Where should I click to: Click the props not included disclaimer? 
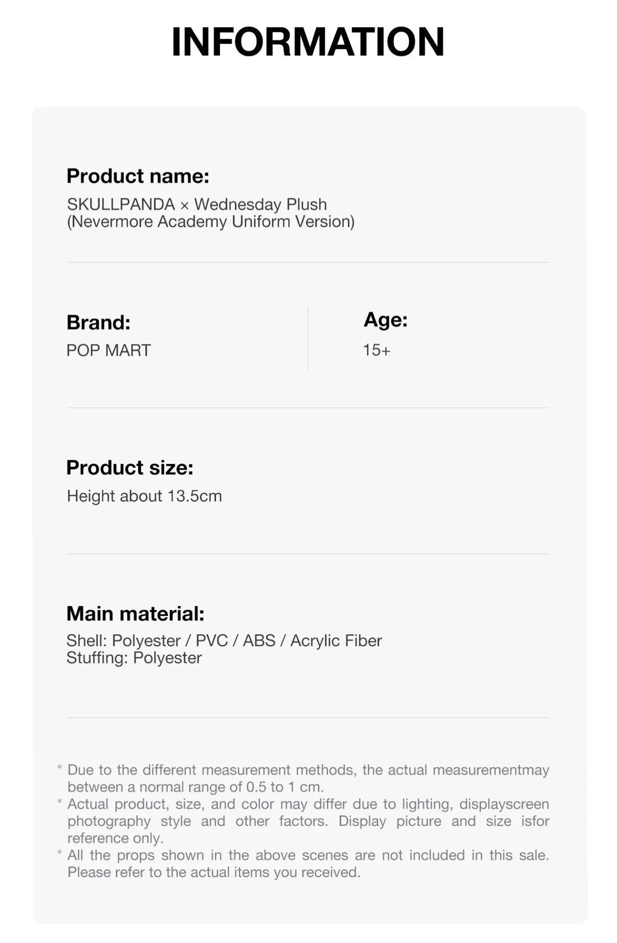308,855
